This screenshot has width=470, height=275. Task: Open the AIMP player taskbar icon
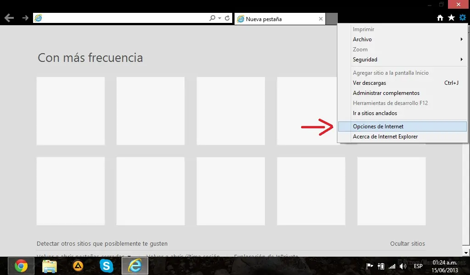click(x=78, y=266)
